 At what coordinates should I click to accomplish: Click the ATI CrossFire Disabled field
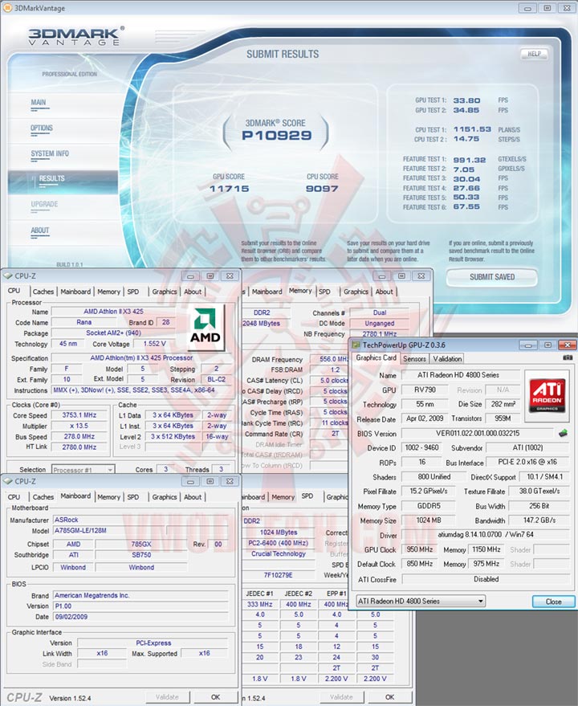click(x=486, y=579)
